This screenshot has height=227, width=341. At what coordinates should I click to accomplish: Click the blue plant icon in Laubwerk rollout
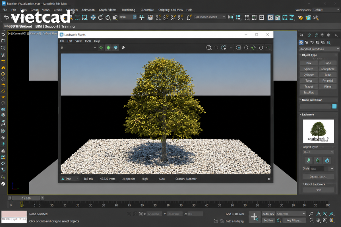click(x=327, y=160)
